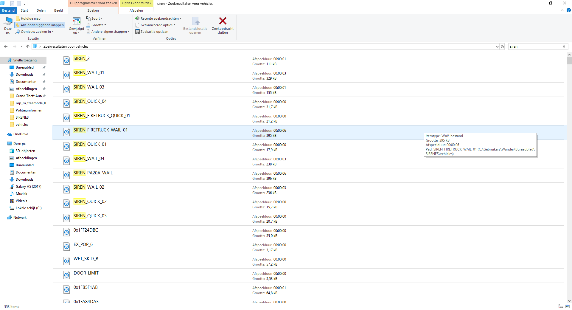The width and height of the screenshot is (572, 310).
Task: Switch to large thumbnails view in status bar
Action: (x=567, y=306)
